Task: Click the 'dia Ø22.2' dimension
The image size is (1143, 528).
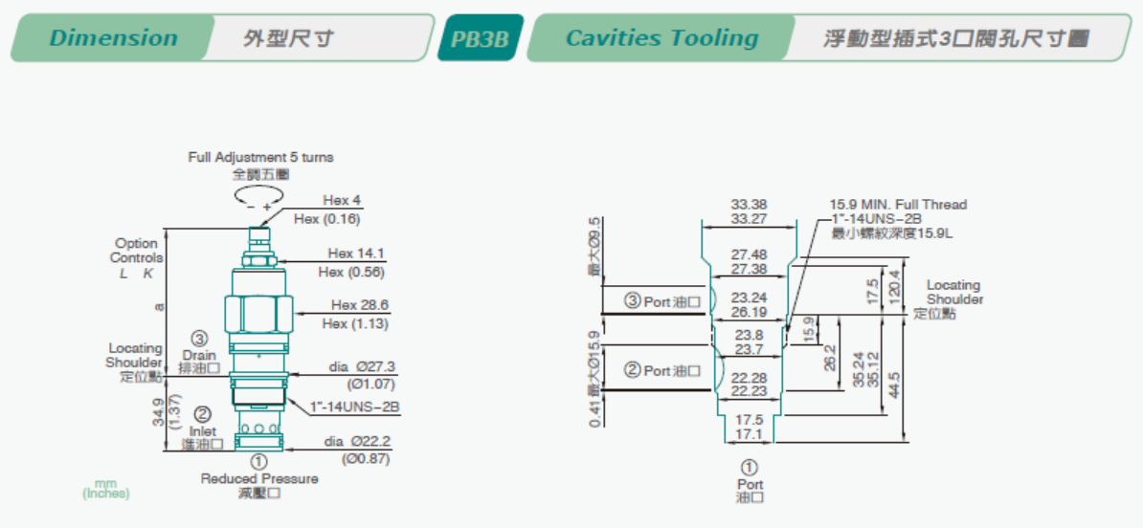Action: click(x=357, y=441)
